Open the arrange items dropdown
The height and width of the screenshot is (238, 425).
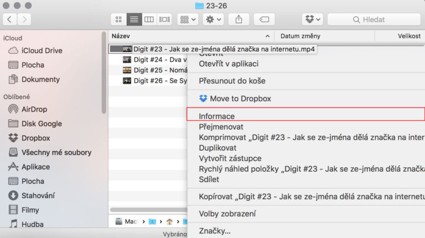[187, 19]
